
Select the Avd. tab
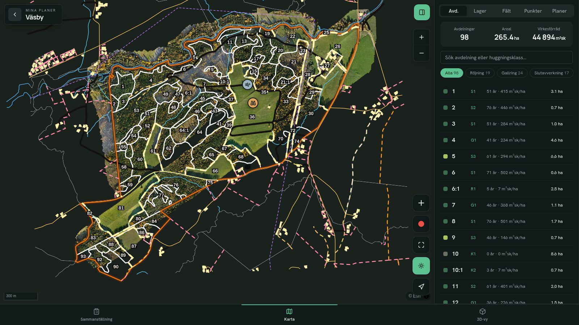click(x=453, y=11)
